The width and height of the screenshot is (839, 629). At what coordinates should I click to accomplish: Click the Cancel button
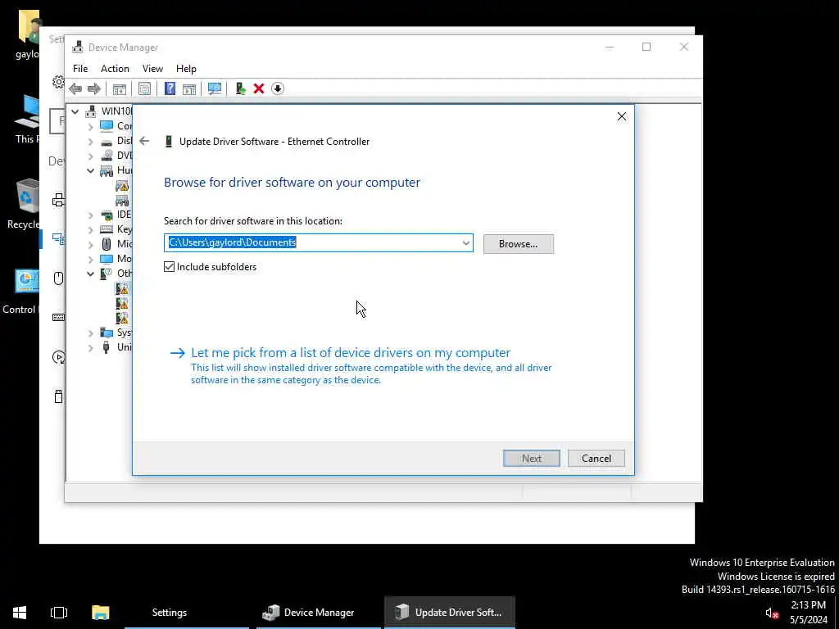pyautogui.click(x=596, y=459)
